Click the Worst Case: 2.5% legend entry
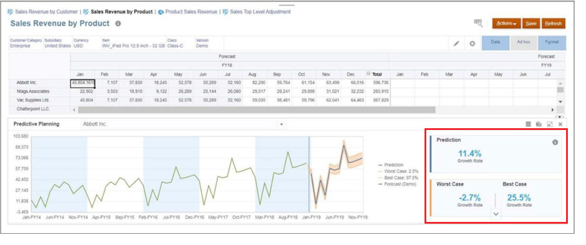The height and width of the screenshot is (245, 586). [398, 171]
